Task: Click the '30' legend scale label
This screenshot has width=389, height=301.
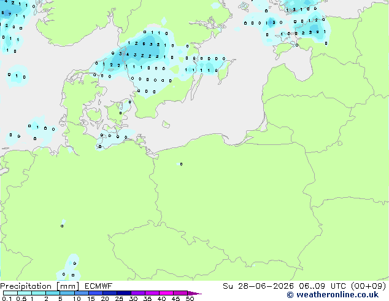Action: [x=133, y=299]
